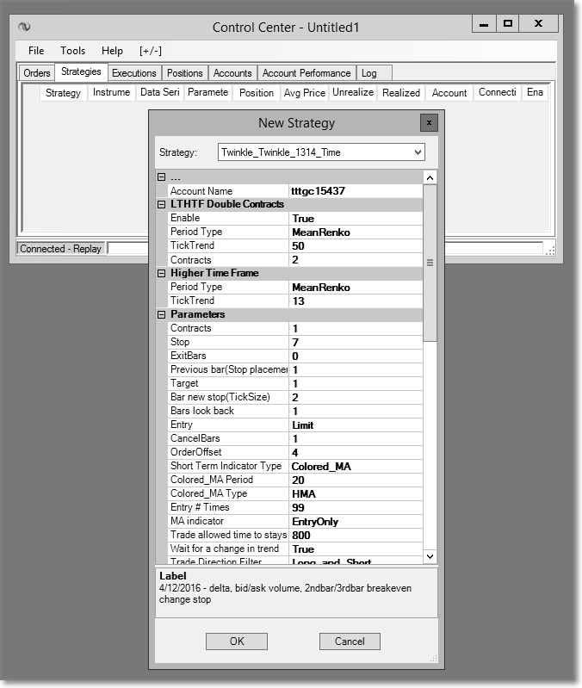Click the [+/-] menu item

[151, 51]
